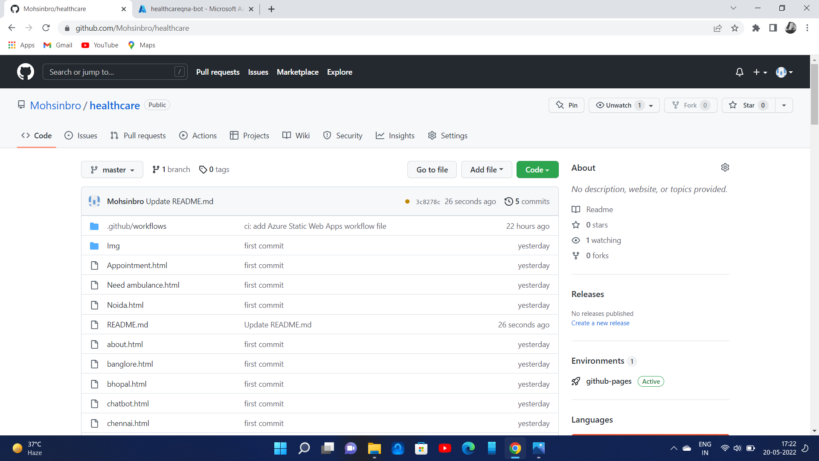Click the GitHub Octocat logo

[x=26, y=72]
